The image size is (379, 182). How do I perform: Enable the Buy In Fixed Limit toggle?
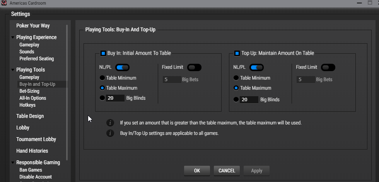coord(194,67)
